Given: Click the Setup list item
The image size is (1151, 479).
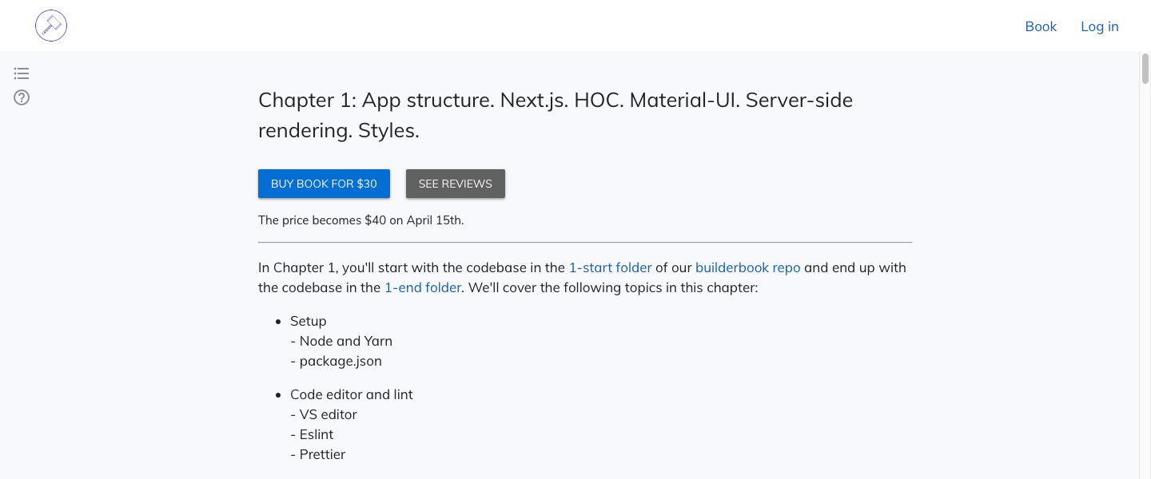Looking at the screenshot, I should (x=309, y=321).
